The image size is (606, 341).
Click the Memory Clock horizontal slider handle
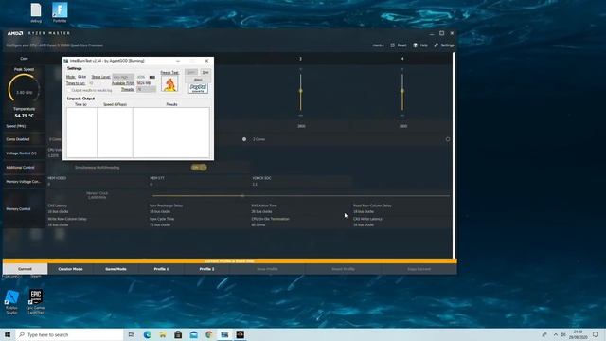[242, 196]
